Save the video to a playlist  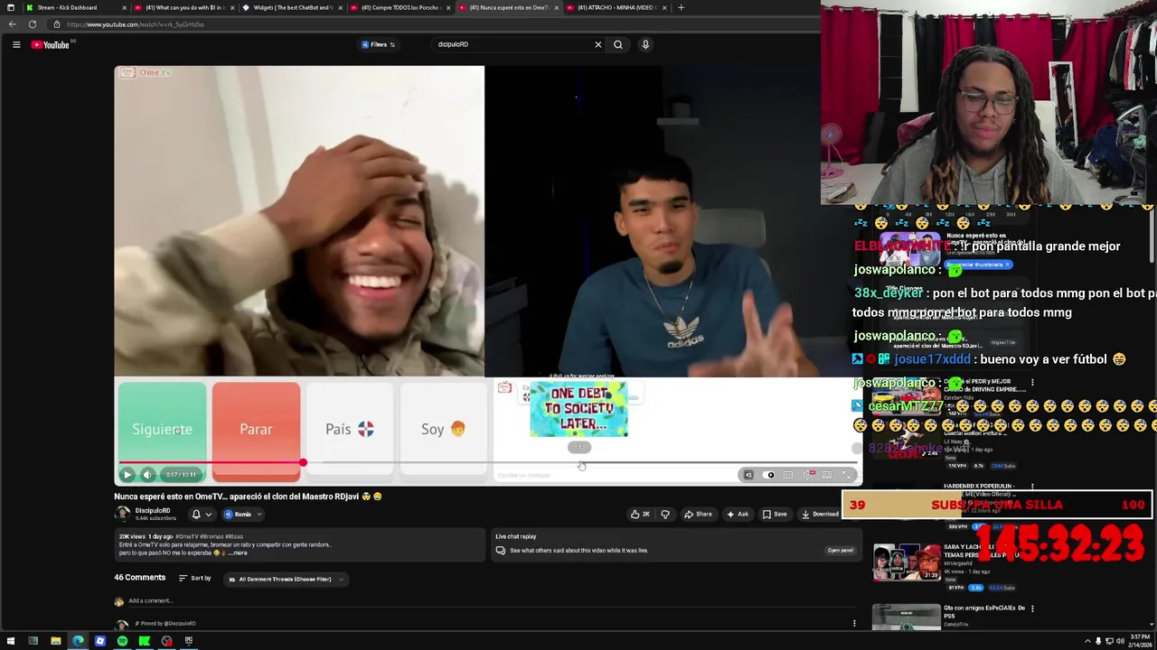pos(775,515)
